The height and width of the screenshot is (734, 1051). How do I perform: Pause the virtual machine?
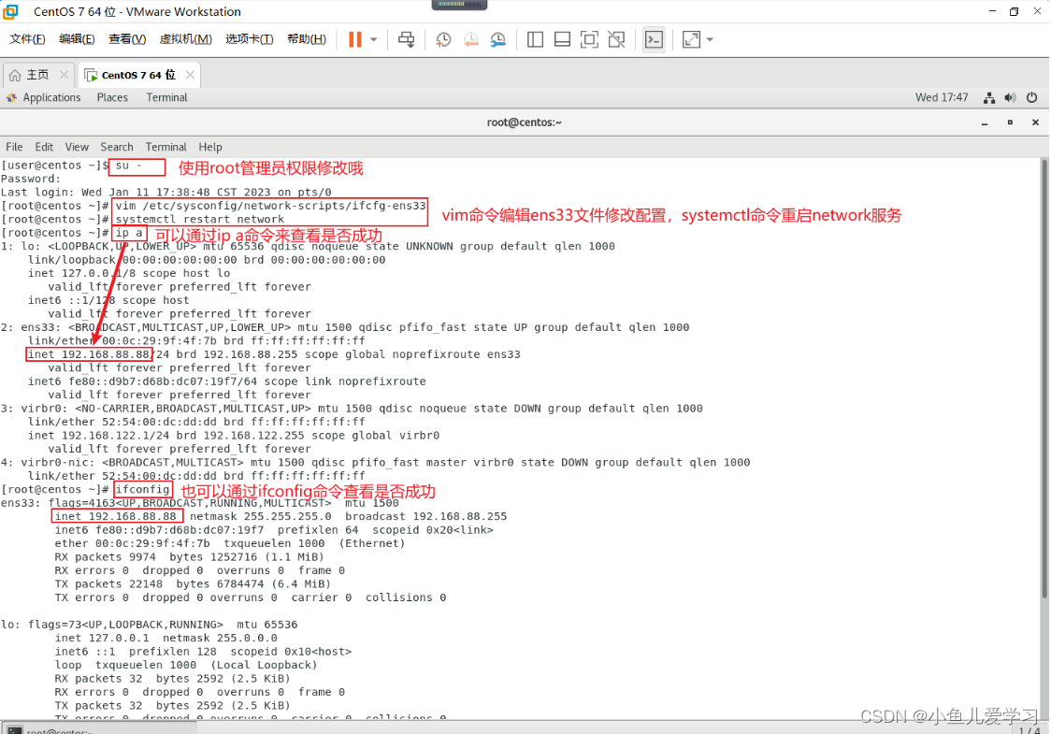click(x=355, y=39)
